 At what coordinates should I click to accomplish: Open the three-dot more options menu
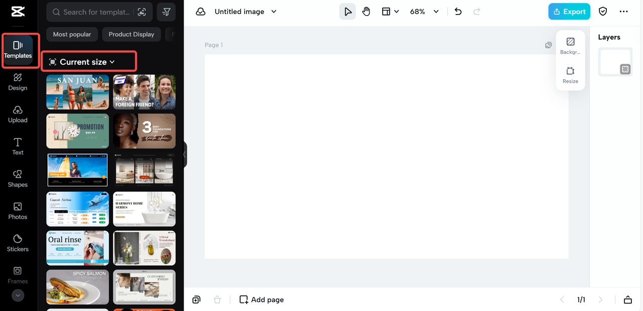coord(624,12)
